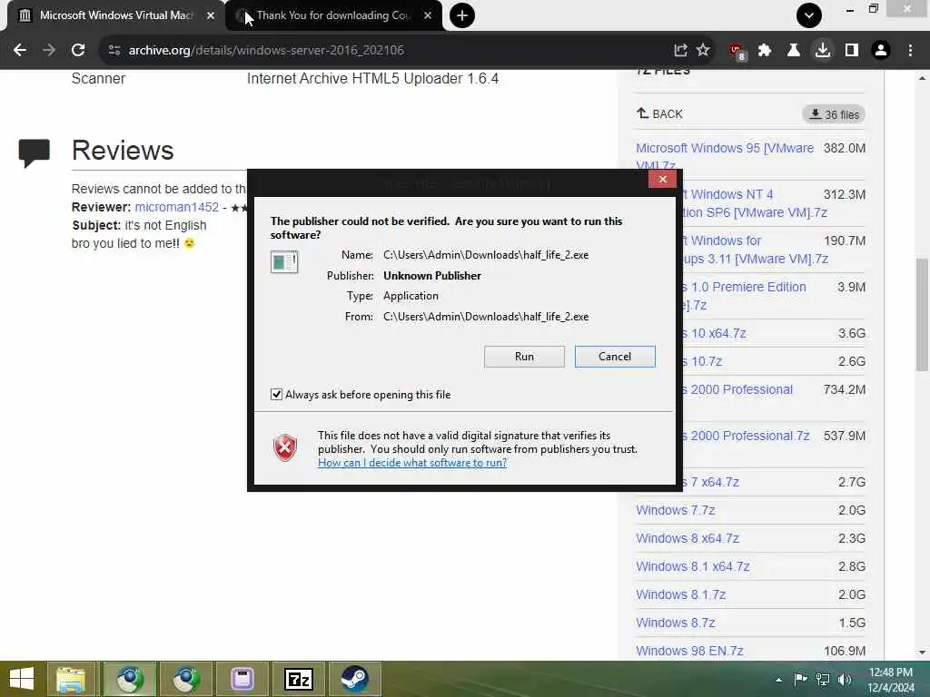Download Windows 98 EN.7z file
This screenshot has height=697, width=930.
(x=690, y=651)
